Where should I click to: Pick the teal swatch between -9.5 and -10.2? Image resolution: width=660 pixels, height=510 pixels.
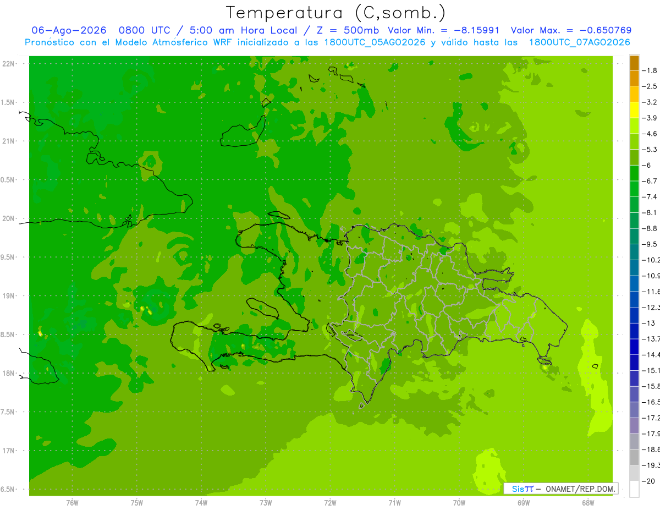(634, 252)
